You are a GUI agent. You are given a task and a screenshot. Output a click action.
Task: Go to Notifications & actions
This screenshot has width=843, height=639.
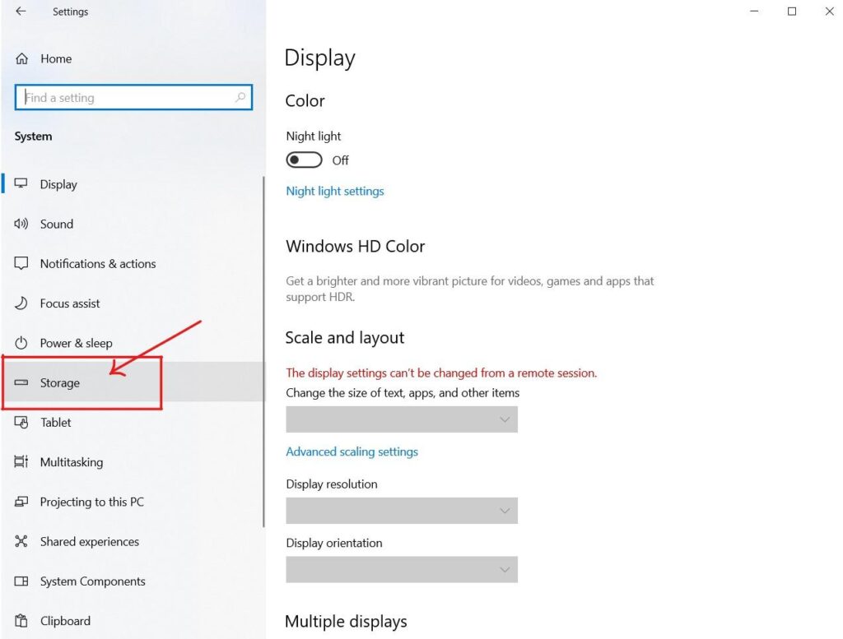pyautogui.click(x=133, y=264)
